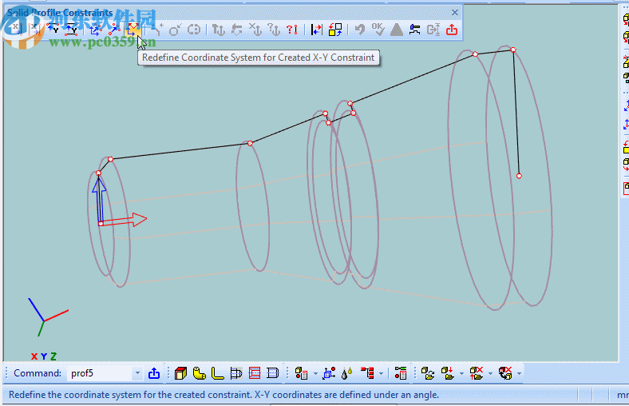Click the grayed X anchor icon
The width and height of the screenshot is (629, 406).
[x=255, y=30]
